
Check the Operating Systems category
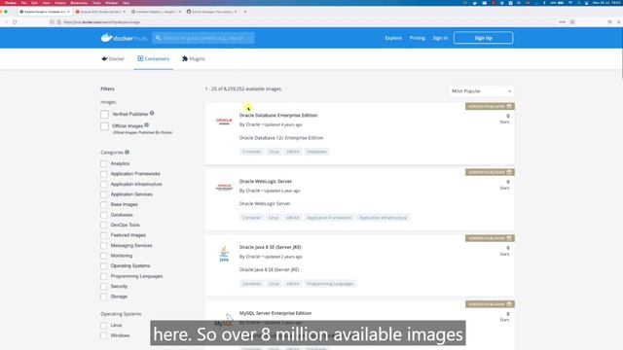click(104, 265)
